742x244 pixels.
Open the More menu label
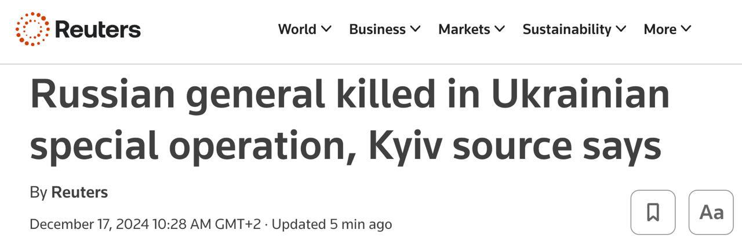coord(660,29)
